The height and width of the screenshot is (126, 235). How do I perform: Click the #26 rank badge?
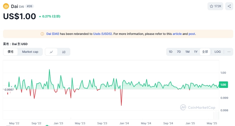(29, 6)
